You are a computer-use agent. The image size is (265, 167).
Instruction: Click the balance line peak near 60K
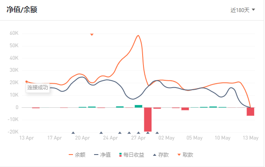click(138, 35)
